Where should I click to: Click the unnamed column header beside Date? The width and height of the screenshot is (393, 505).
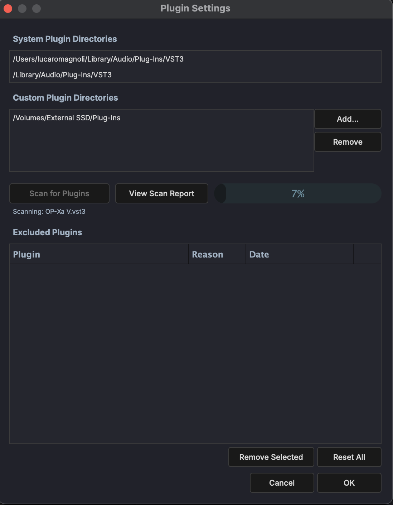click(367, 254)
